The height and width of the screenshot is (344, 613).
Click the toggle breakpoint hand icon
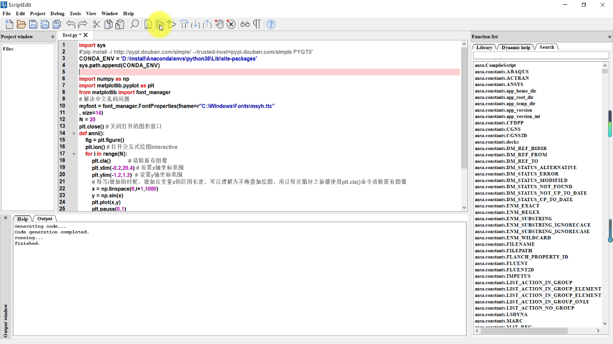tap(219, 24)
